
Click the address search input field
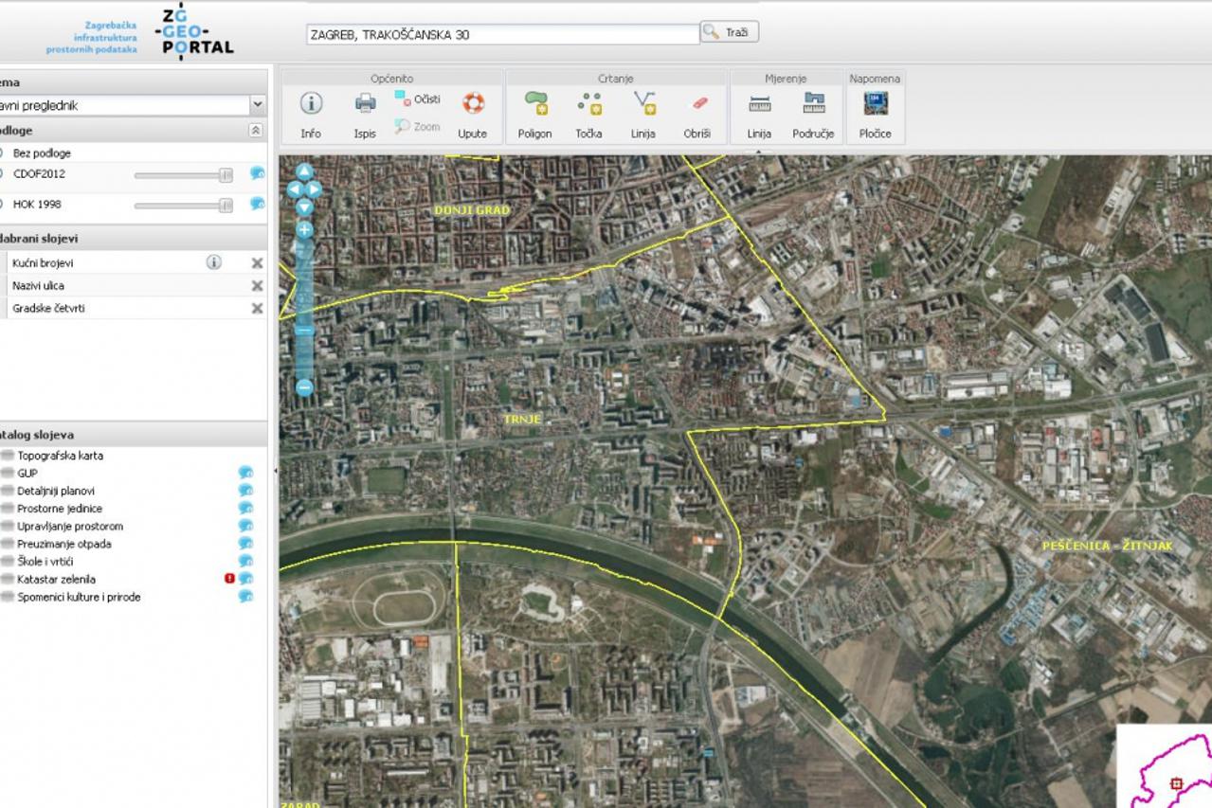click(x=502, y=34)
